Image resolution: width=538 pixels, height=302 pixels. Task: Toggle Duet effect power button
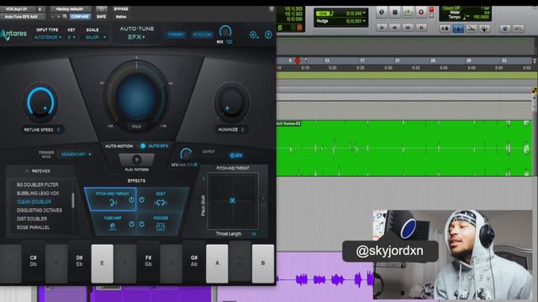[142, 200]
